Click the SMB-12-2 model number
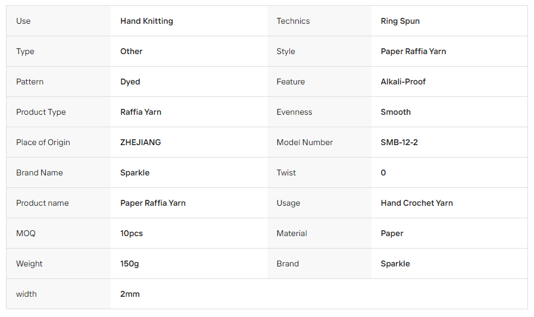Screen dimensions: 534x317 coord(399,142)
